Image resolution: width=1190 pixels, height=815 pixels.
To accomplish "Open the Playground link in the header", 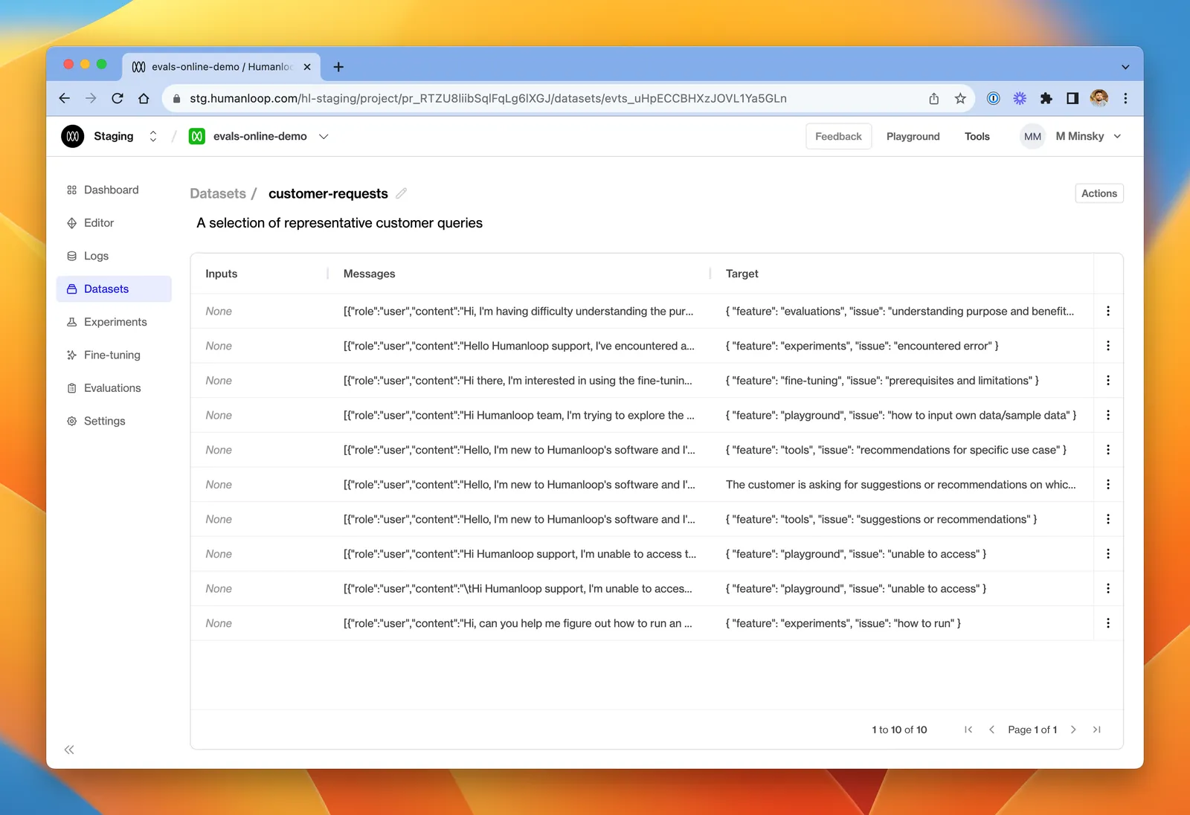I will [x=913, y=136].
